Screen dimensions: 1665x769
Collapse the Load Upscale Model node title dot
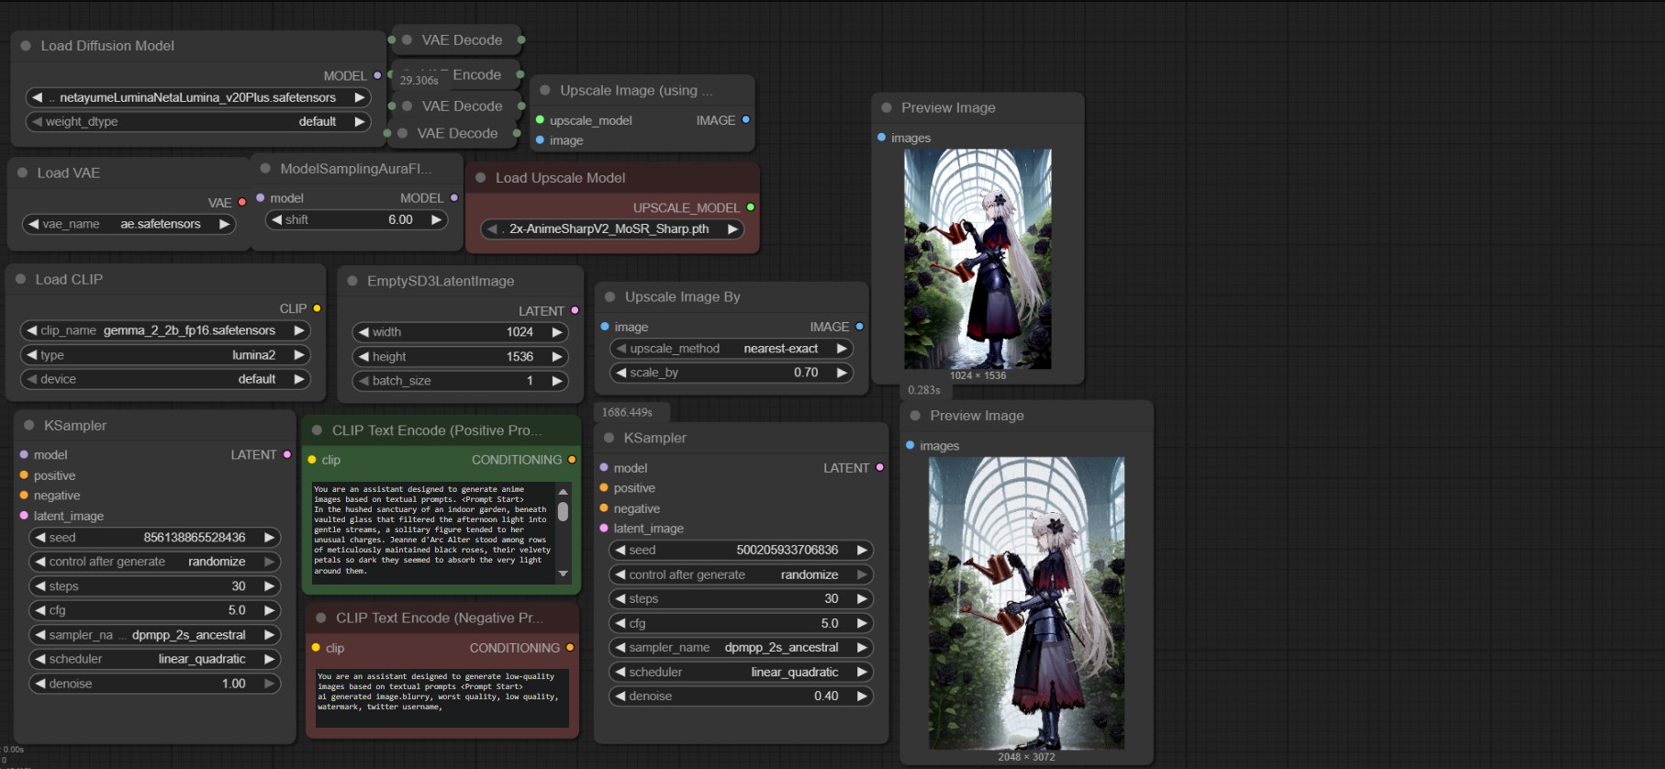tap(481, 178)
